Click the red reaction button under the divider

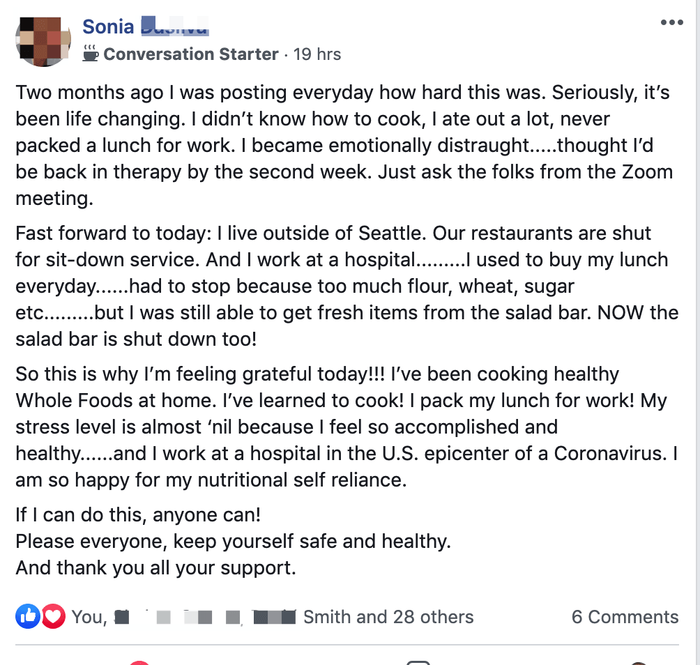click(139, 662)
